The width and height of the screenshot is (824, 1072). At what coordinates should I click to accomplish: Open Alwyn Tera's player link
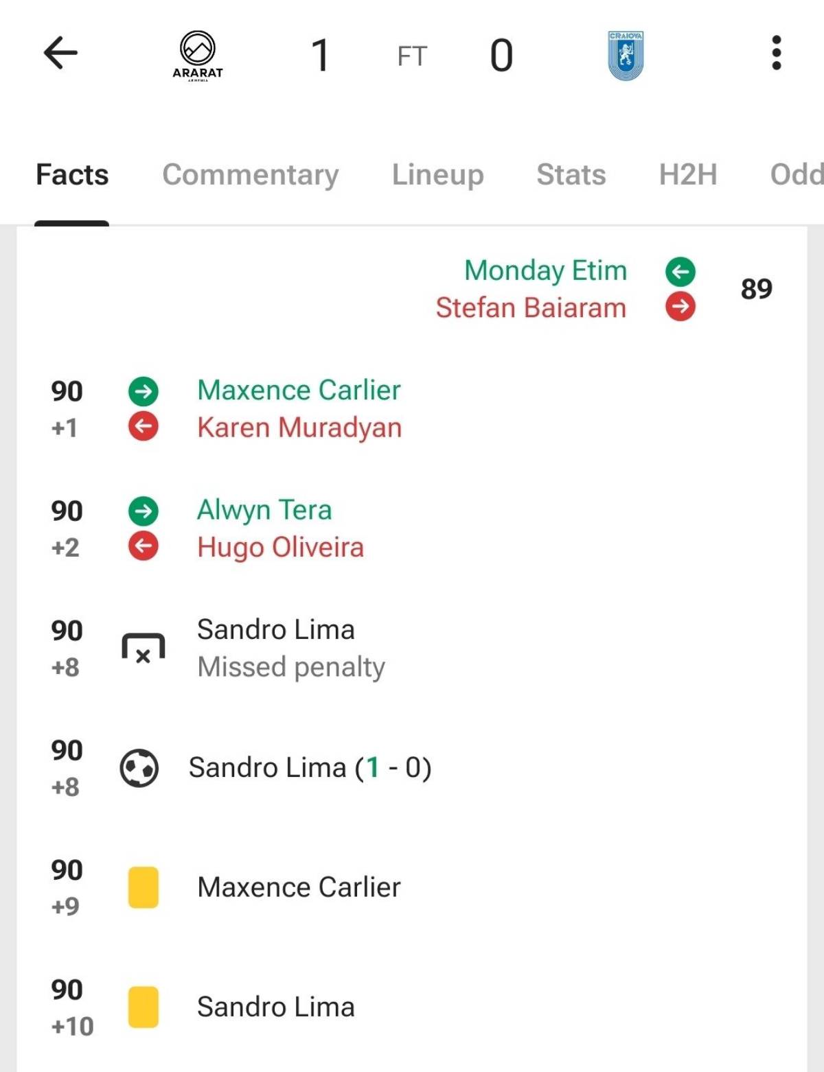coord(264,510)
